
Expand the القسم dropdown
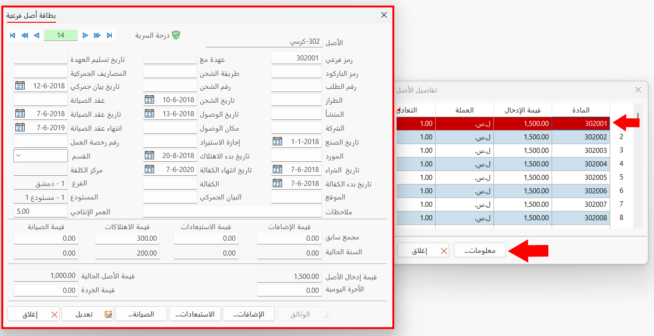pyautogui.click(x=18, y=156)
